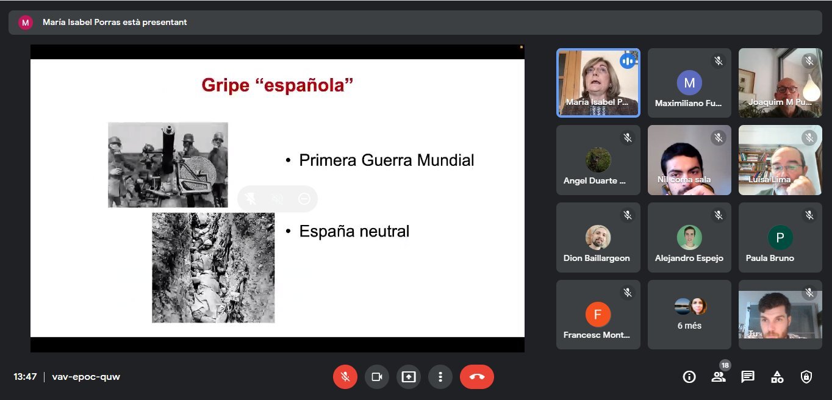Click the overlay mute icon on presentation

click(x=278, y=199)
